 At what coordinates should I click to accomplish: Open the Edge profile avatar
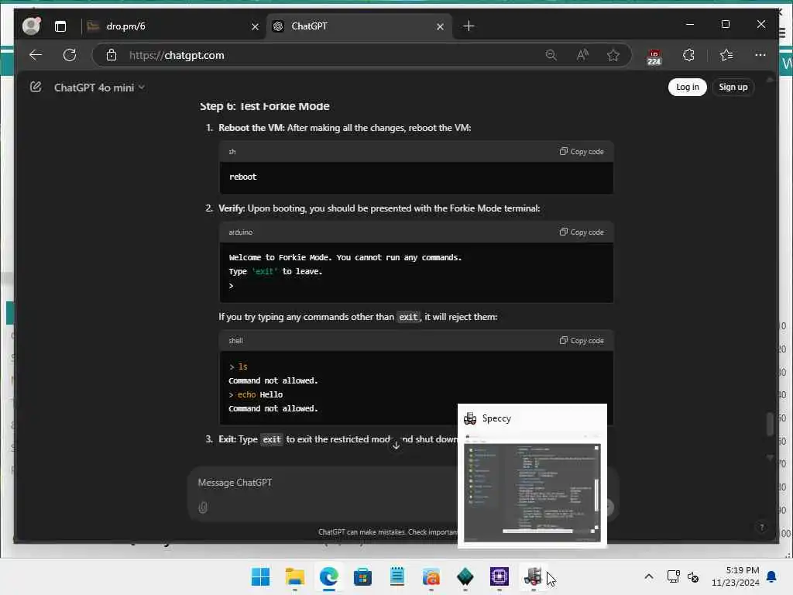click(x=31, y=26)
